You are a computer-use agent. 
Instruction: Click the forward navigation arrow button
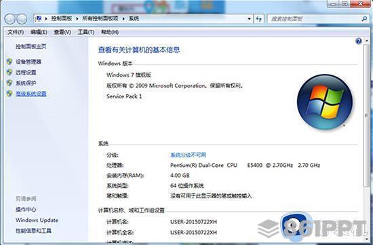[x=22, y=19]
